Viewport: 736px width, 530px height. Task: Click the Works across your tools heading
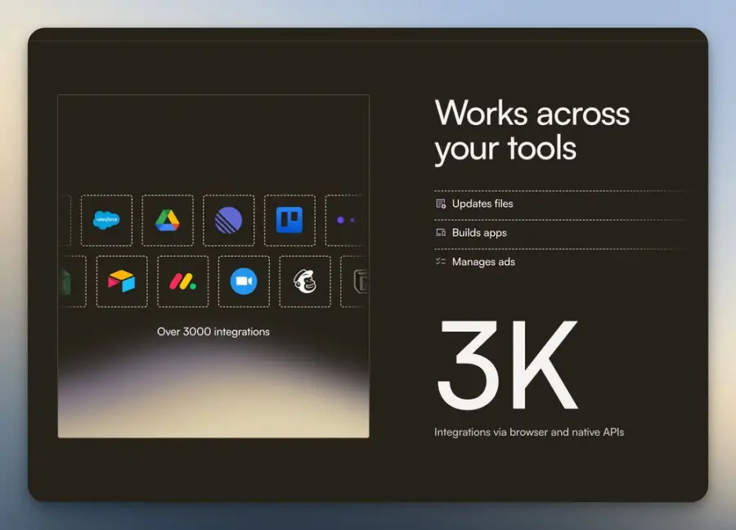tap(532, 132)
